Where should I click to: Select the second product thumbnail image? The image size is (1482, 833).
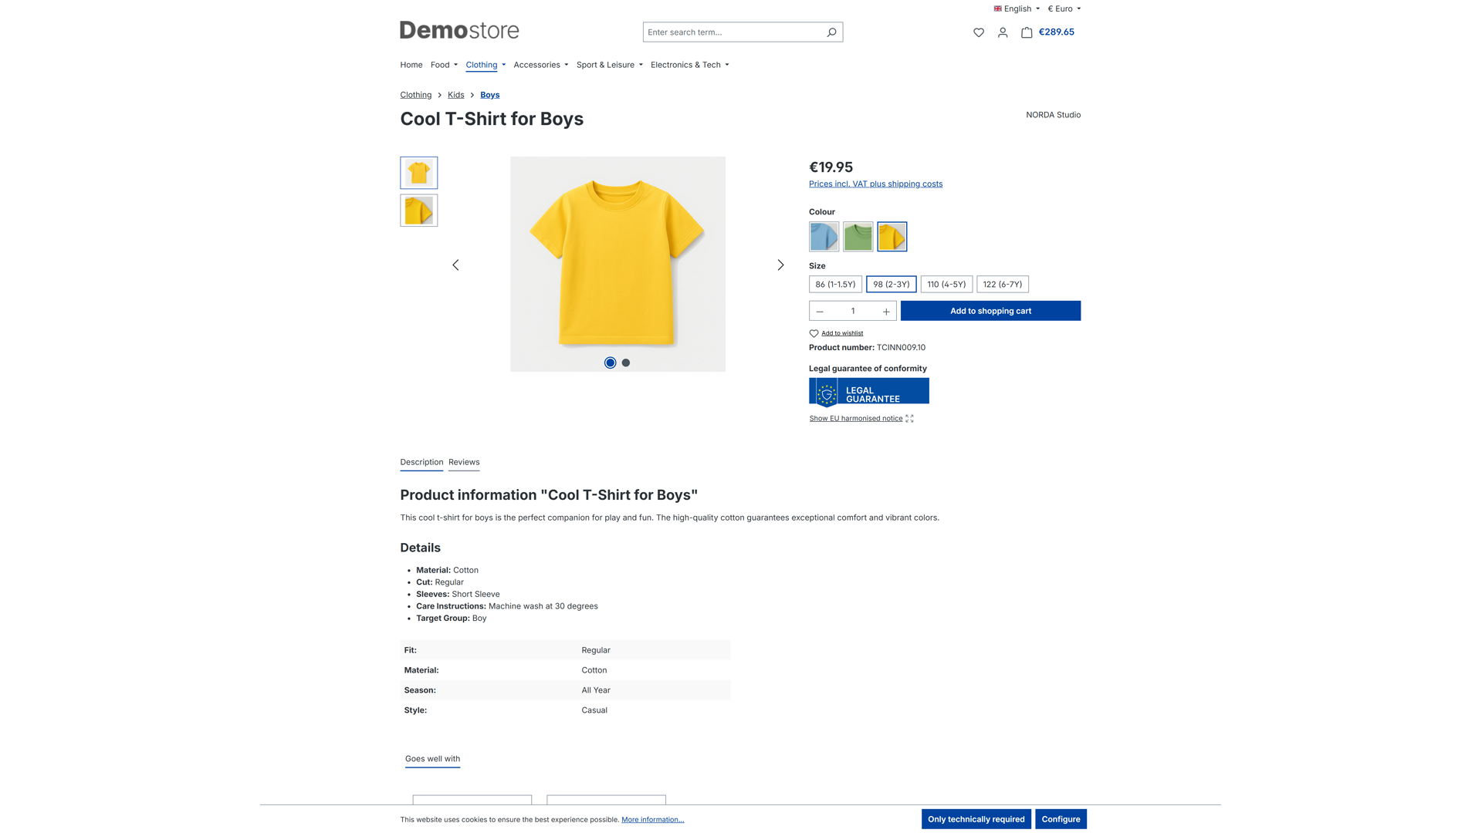coord(419,211)
